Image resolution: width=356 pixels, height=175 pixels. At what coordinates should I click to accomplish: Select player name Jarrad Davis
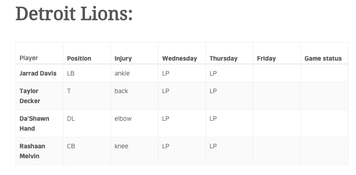point(38,73)
